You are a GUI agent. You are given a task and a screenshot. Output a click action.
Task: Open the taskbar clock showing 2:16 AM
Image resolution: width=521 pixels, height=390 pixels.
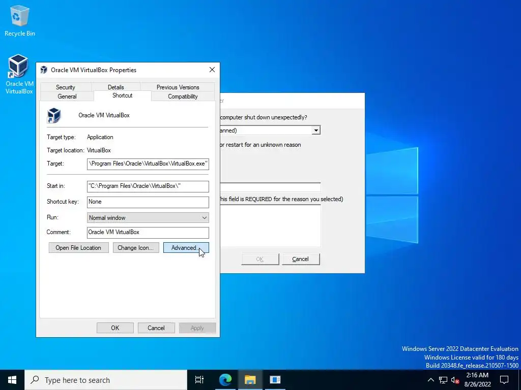(477, 380)
